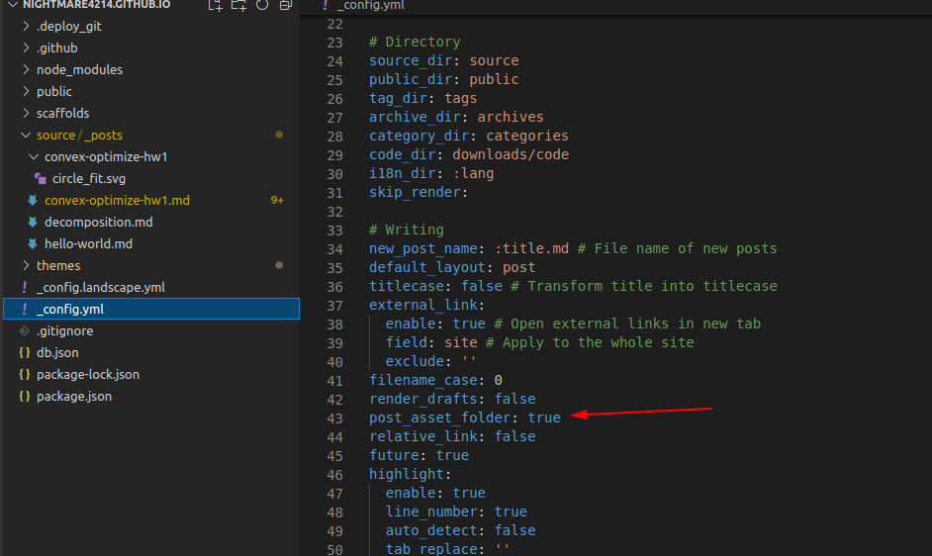Click the '# Directory' comment

pos(415,42)
